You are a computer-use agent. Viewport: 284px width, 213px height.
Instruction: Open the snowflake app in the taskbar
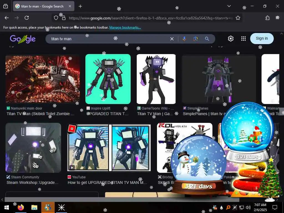tap(61, 207)
